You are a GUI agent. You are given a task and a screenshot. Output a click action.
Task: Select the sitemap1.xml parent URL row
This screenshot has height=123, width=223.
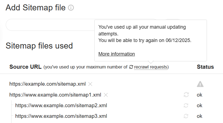tap(55, 95)
